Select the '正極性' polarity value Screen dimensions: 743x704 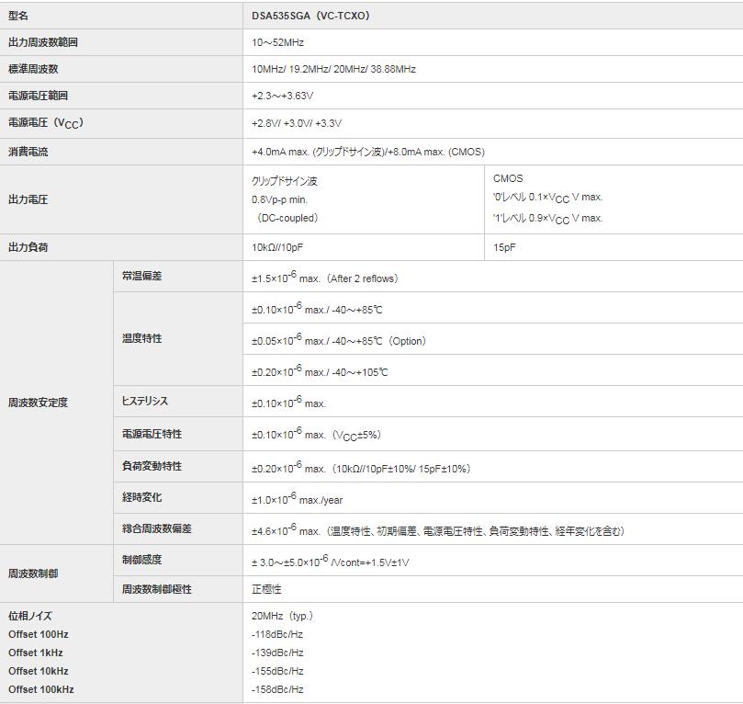(266, 589)
